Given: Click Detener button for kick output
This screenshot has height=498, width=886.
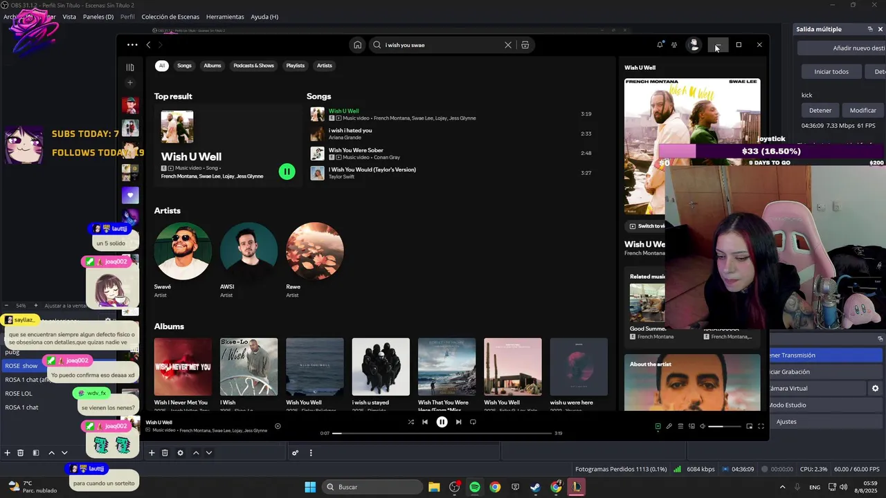Looking at the screenshot, I should pyautogui.click(x=820, y=110).
